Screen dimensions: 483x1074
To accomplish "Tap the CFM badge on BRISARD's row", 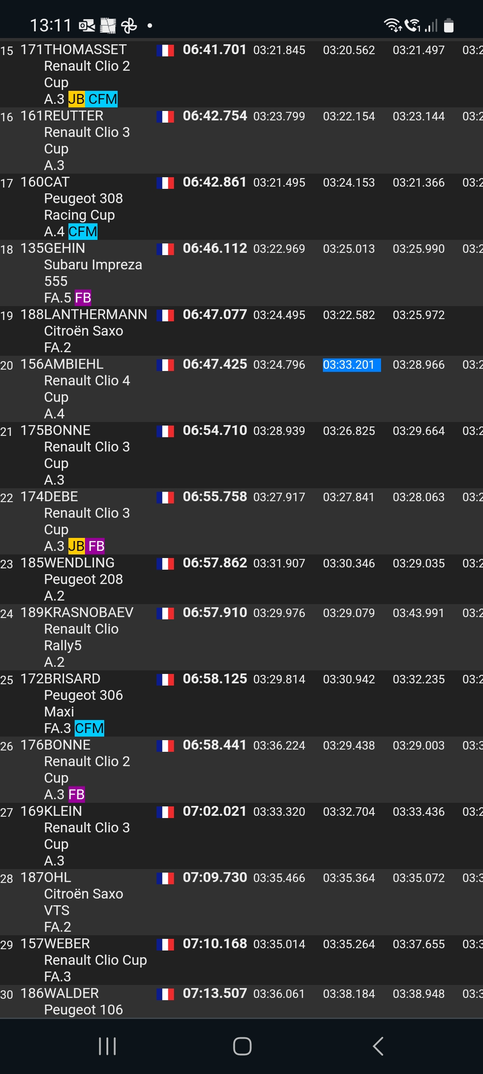I will 89,728.
